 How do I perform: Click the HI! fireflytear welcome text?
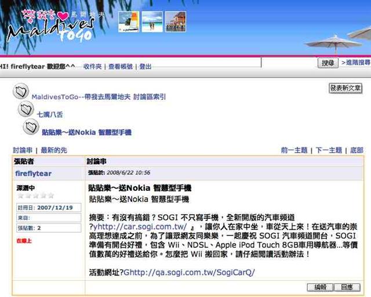point(37,66)
